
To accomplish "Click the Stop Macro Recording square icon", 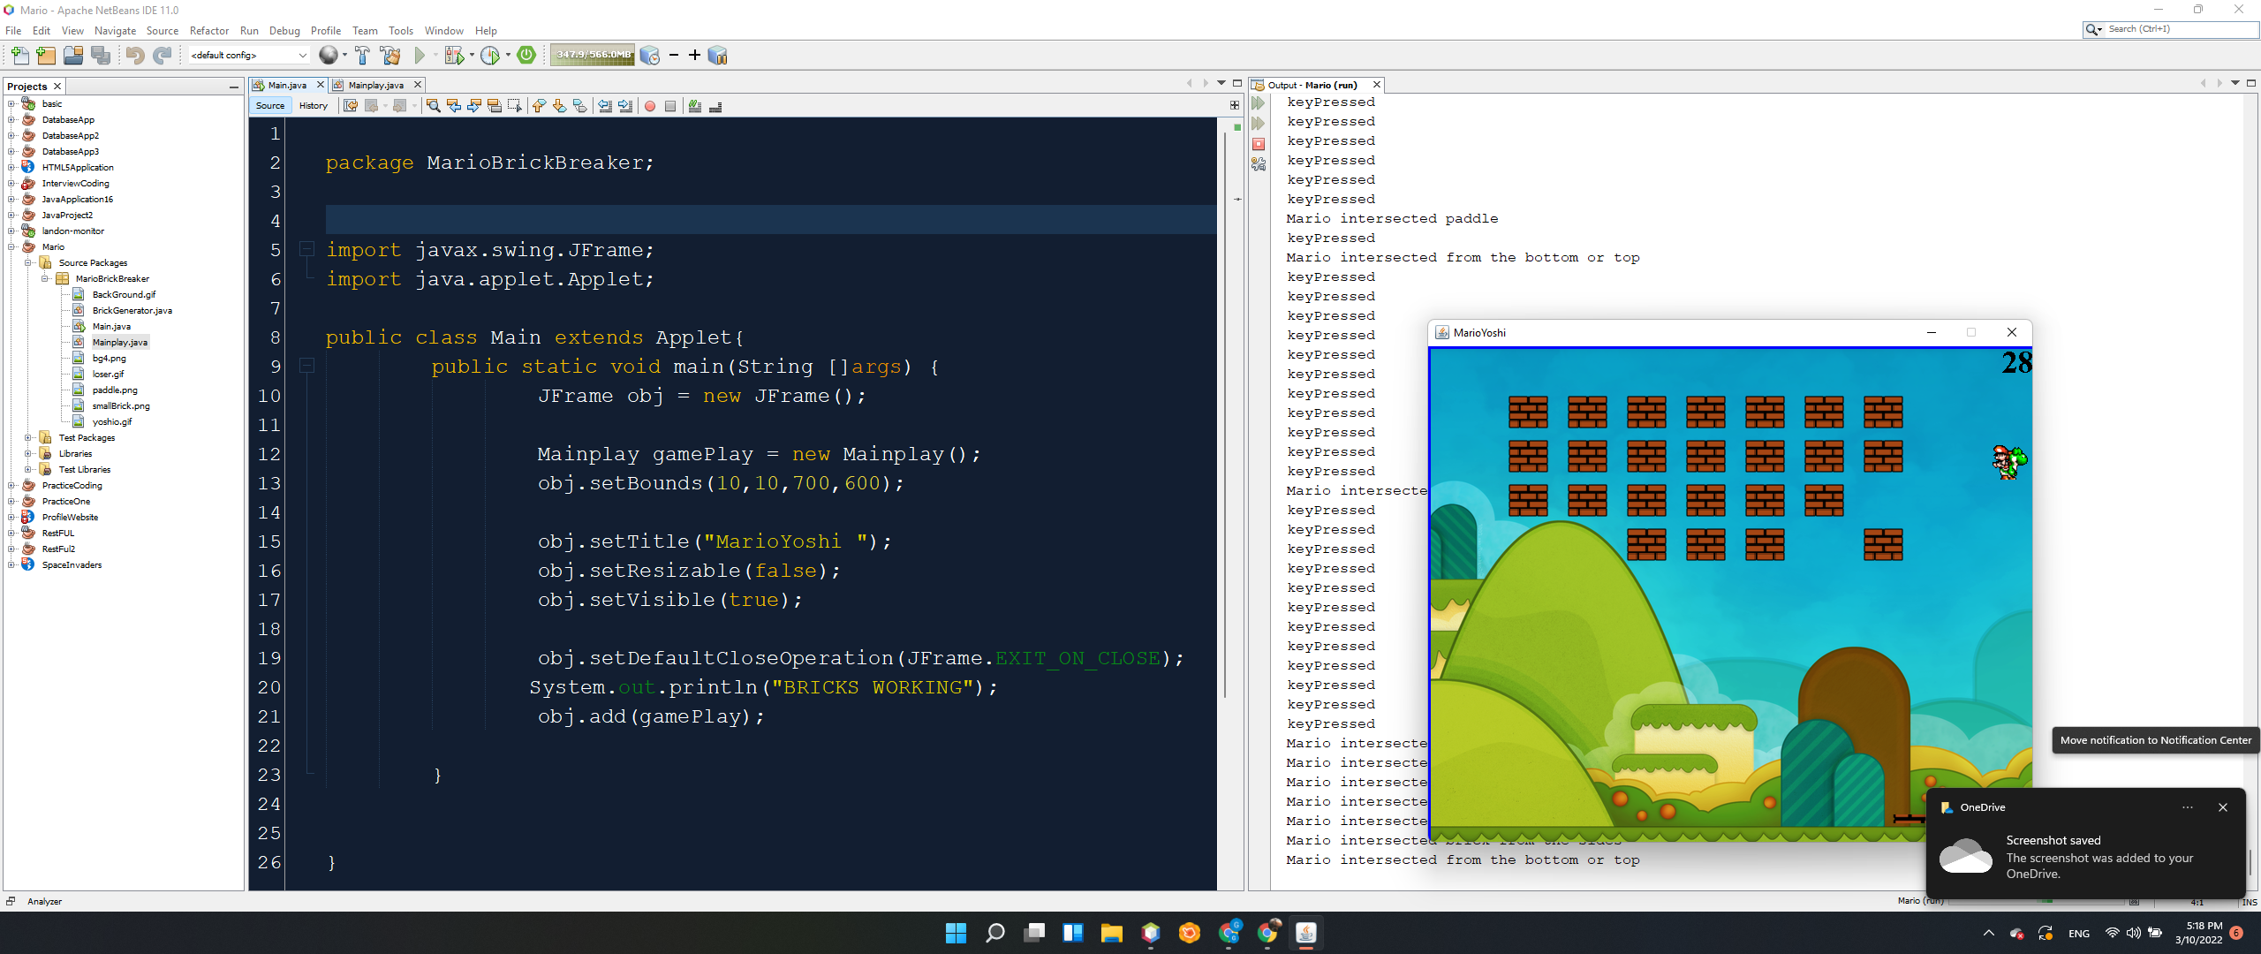I will tap(670, 106).
